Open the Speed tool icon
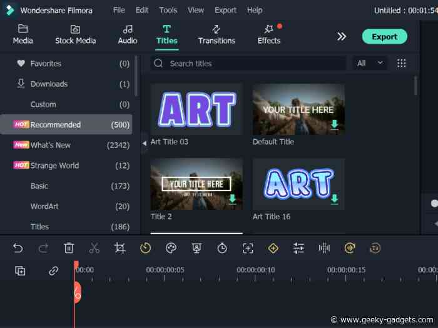Image resolution: width=438 pixels, height=328 pixels. 145,247
